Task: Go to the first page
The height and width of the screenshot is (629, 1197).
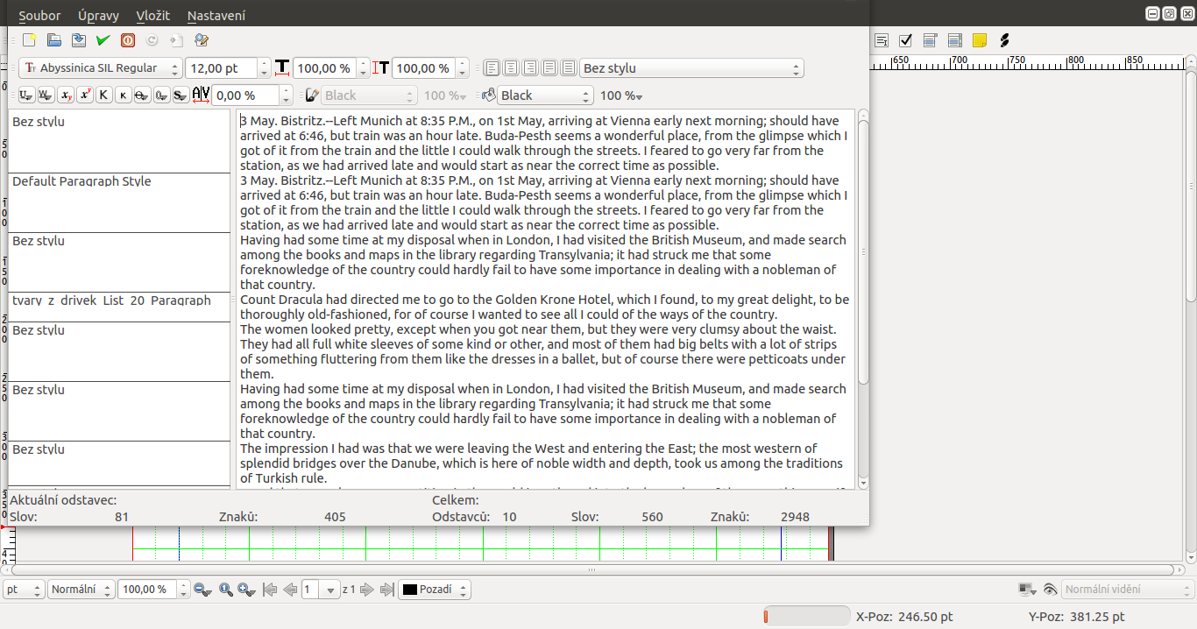Action: pyautogui.click(x=270, y=590)
